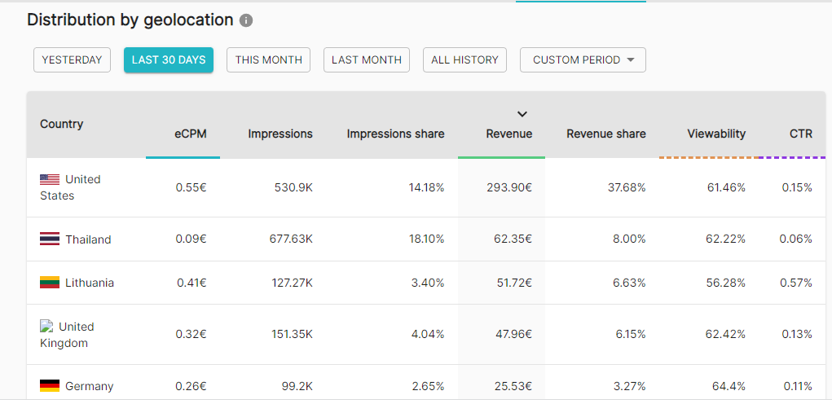Click the 99.2K impressions value

[297, 386]
